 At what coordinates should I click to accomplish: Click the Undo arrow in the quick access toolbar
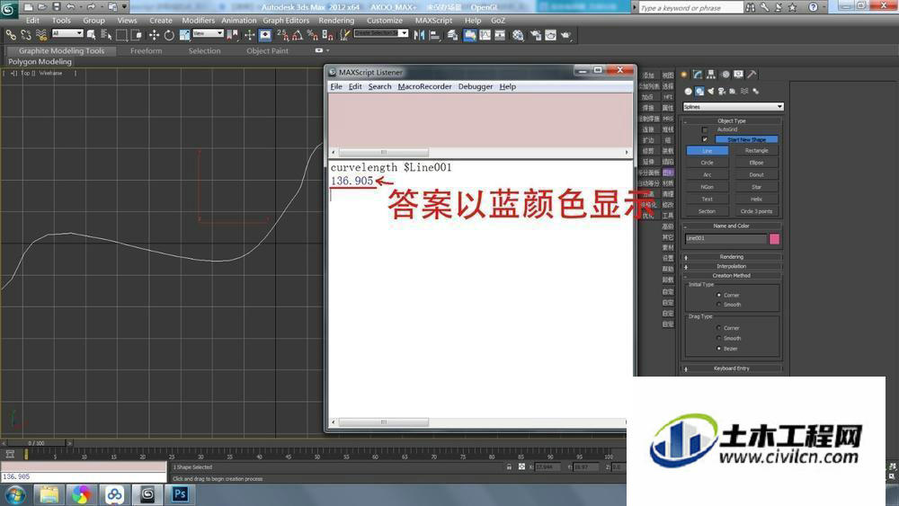point(70,7)
